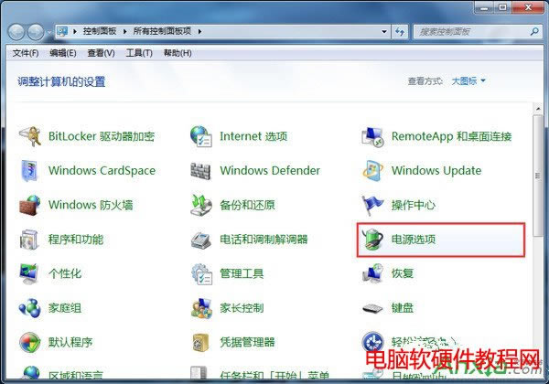Click the 凭据管理器 safe icon
549x384 pixels.
point(201,342)
